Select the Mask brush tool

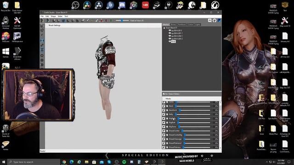coord(48,20)
